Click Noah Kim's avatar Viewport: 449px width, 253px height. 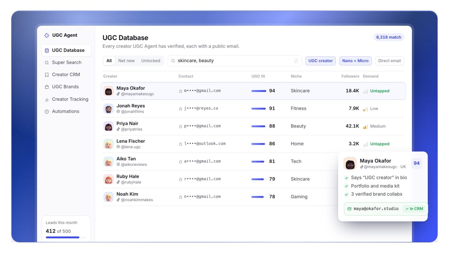coord(109,197)
